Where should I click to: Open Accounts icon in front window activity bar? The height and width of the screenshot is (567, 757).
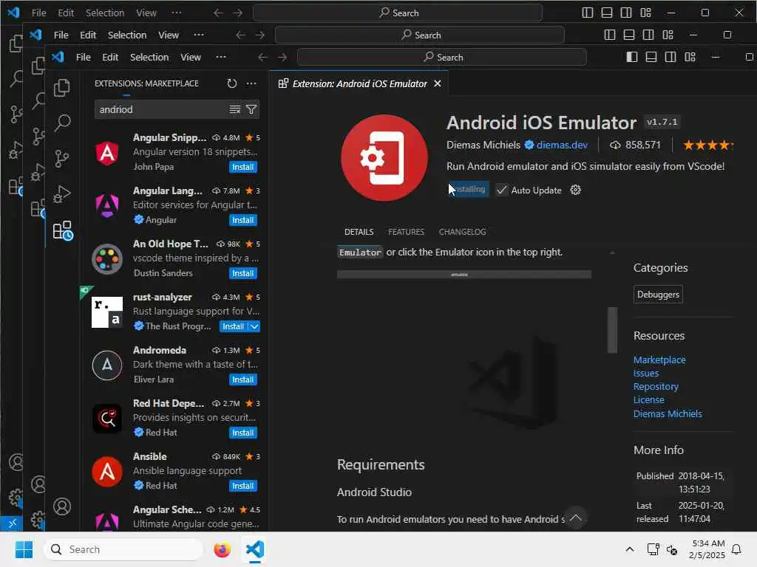(62, 506)
